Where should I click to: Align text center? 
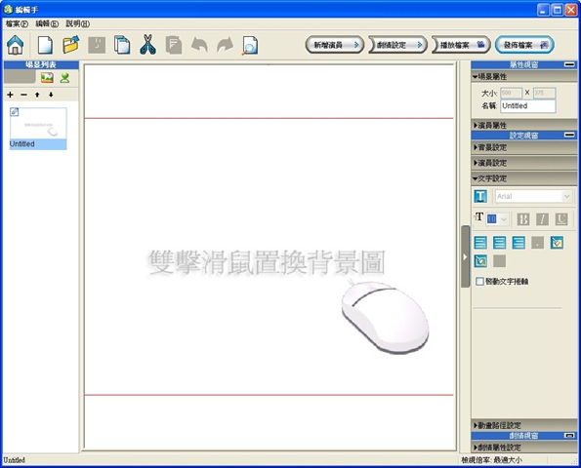pos(500,243)
